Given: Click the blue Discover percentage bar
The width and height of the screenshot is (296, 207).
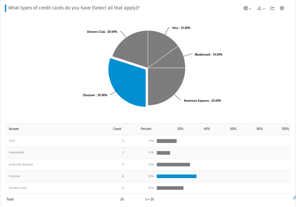Looking at the screenshot, I should pos(177,176).
